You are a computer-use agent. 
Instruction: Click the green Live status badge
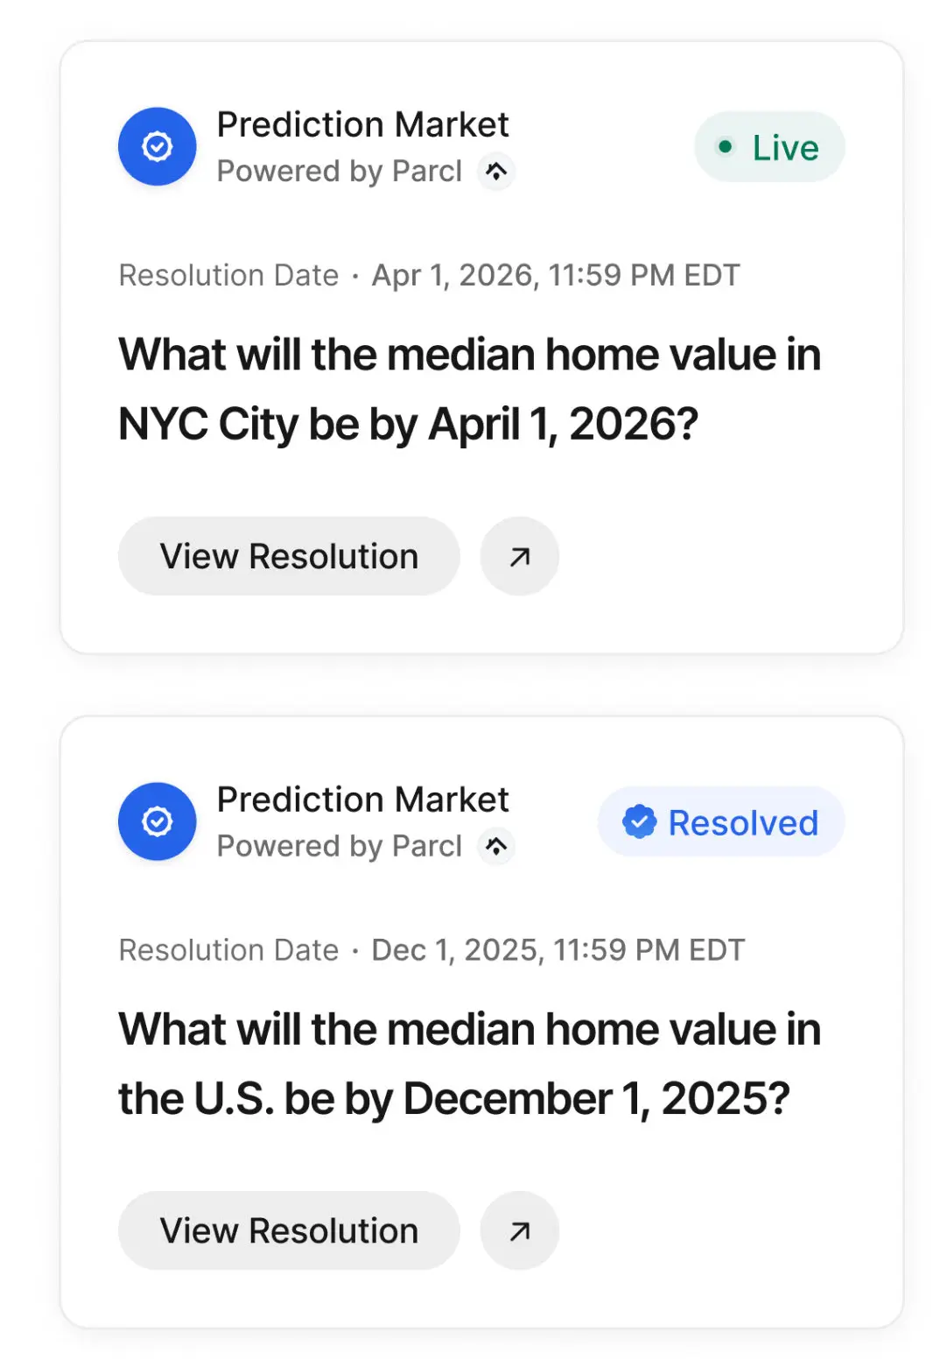click(769, 147)
